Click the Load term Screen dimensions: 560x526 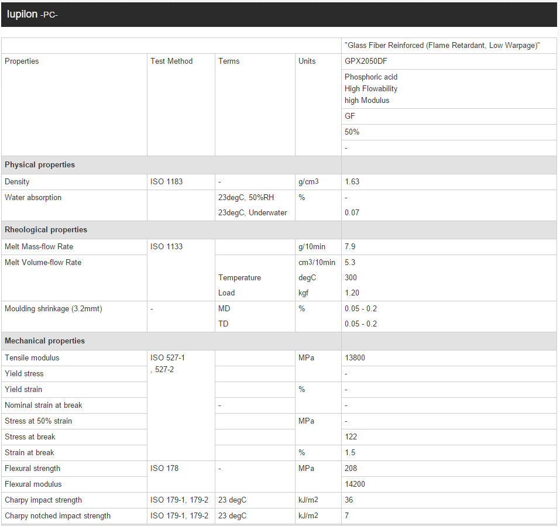(226, 293)
